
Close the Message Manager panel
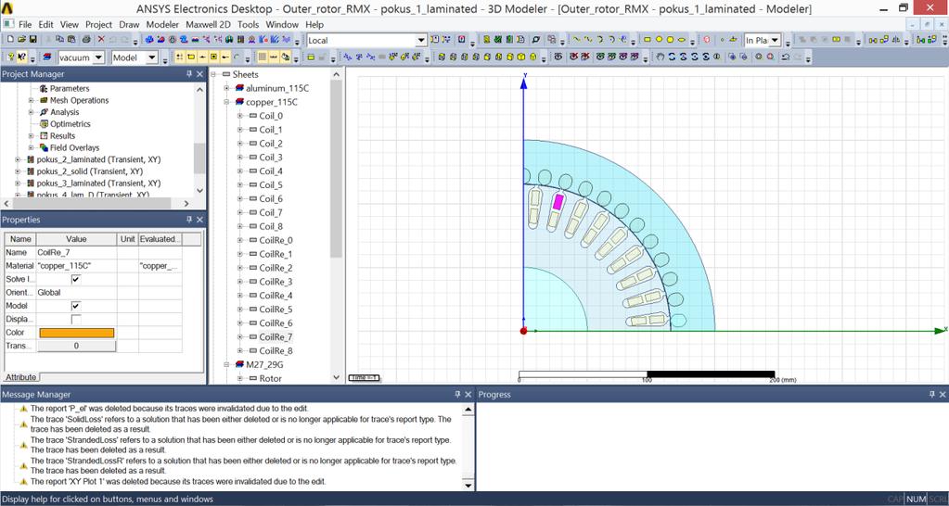click(468, 394)
